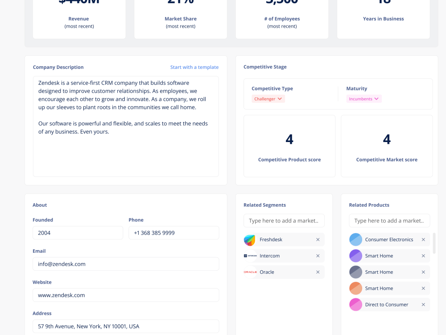Click the Revenue stat card

[x=79, y=19]
